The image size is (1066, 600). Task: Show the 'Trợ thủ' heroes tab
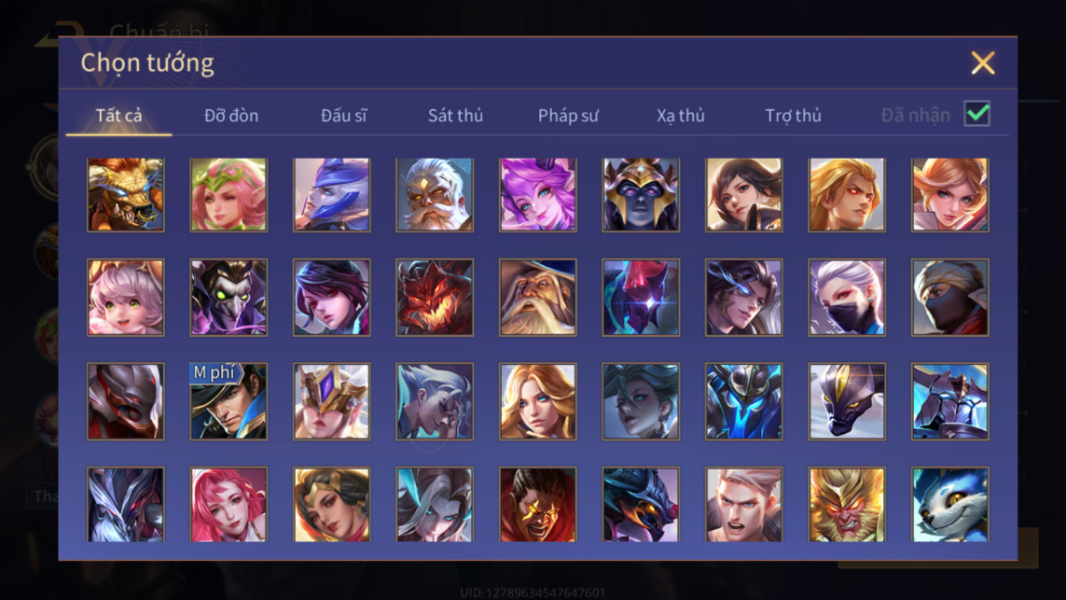point(794,116)
